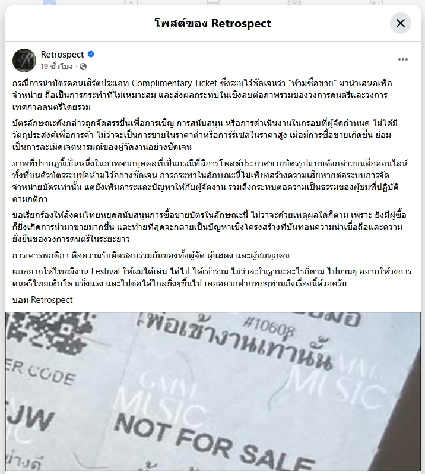Image resolution: width=425 pixels, height=474 pixels.
Task: Click the paragraph starting การเคารพกติกา
Action: point(151,255)
